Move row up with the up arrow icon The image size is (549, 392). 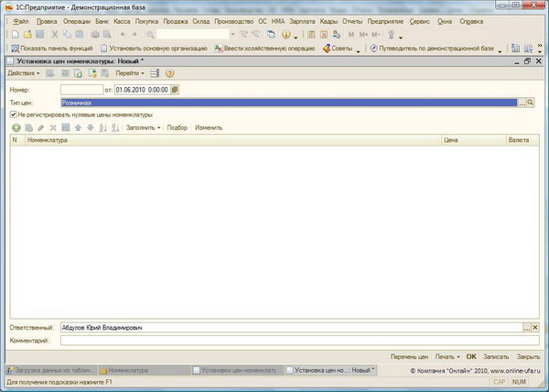coord(77,127)
